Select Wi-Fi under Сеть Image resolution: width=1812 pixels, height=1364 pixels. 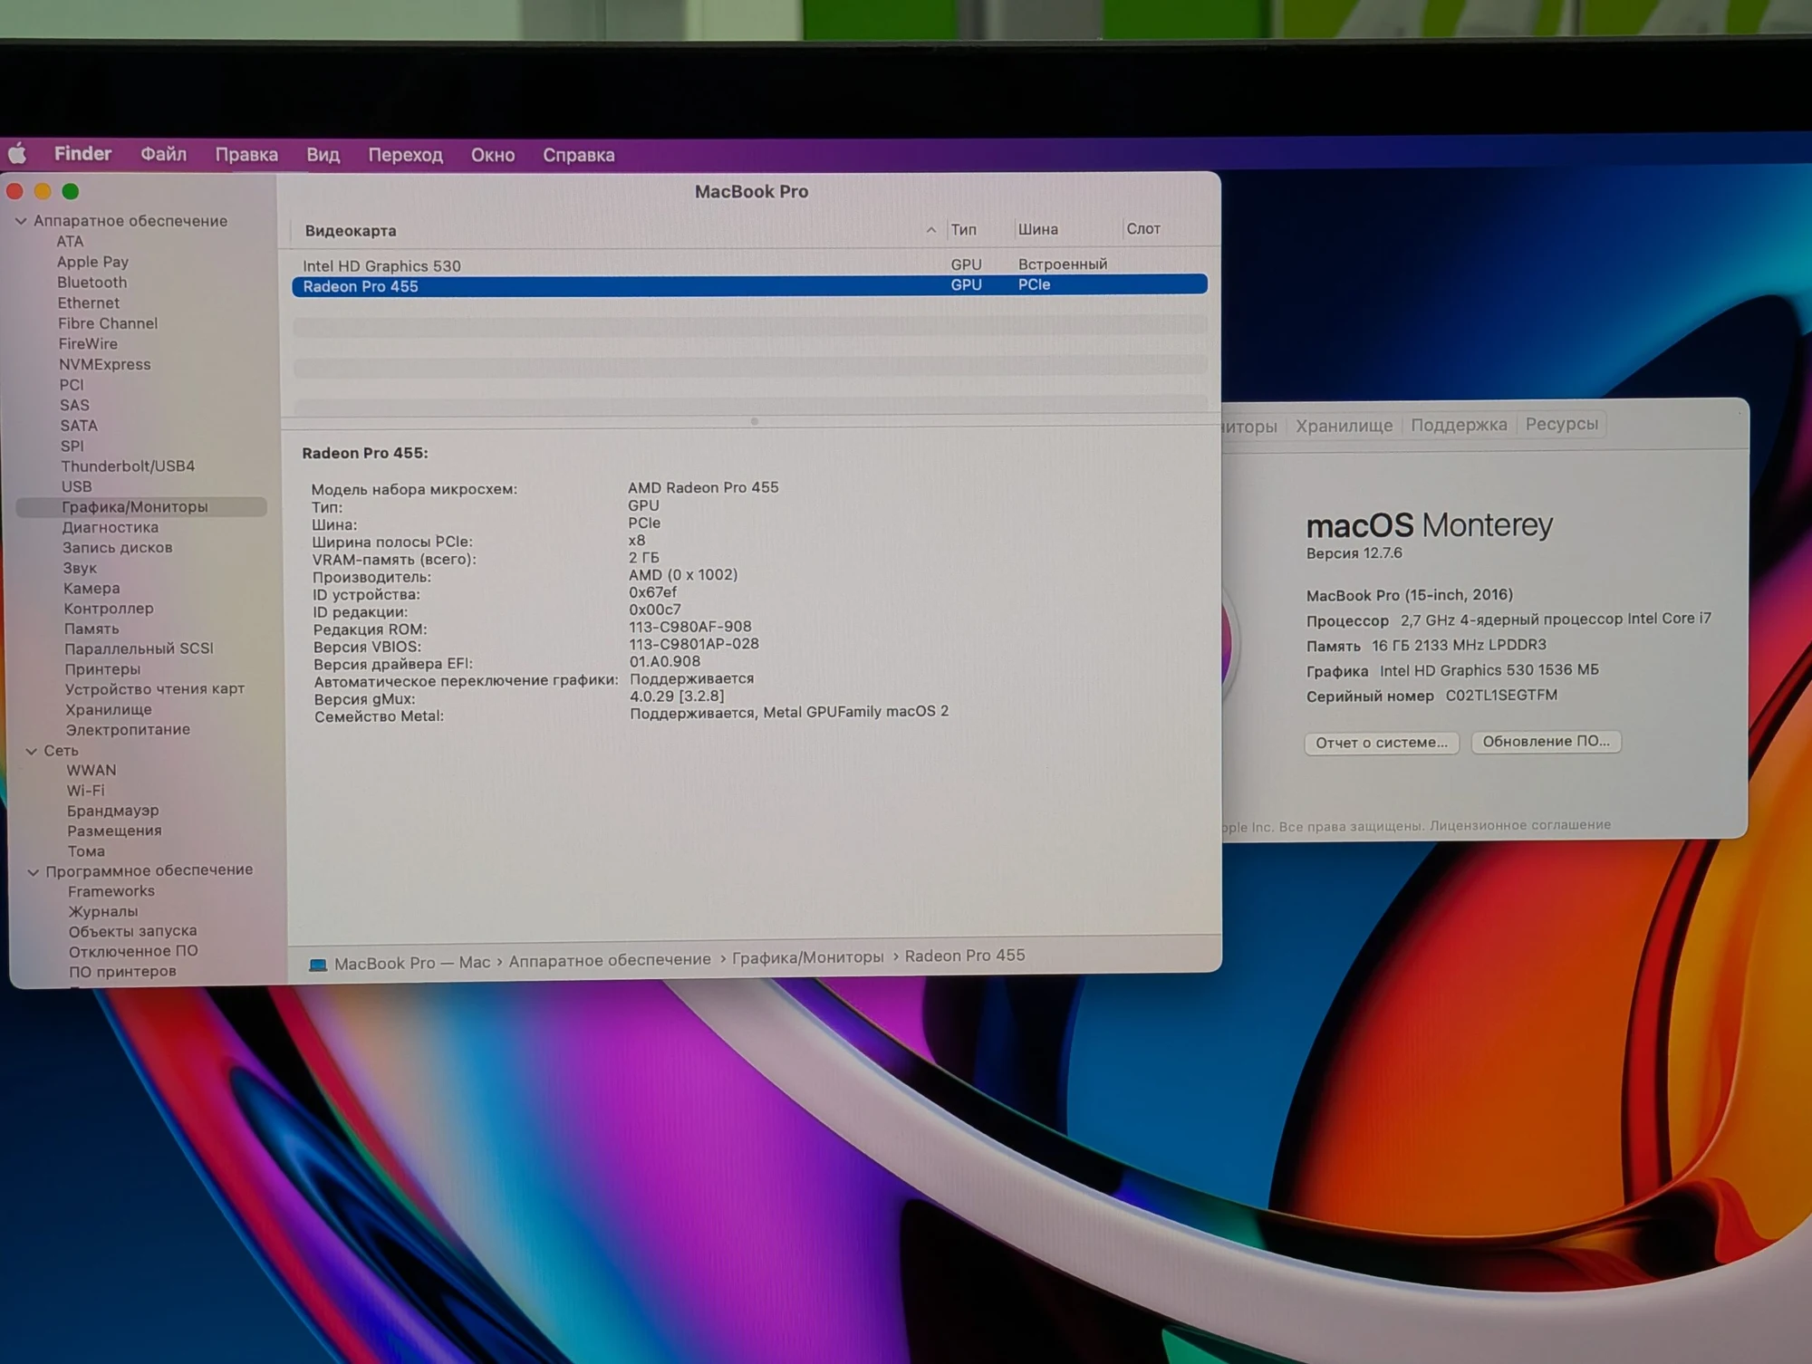(85, 791)
